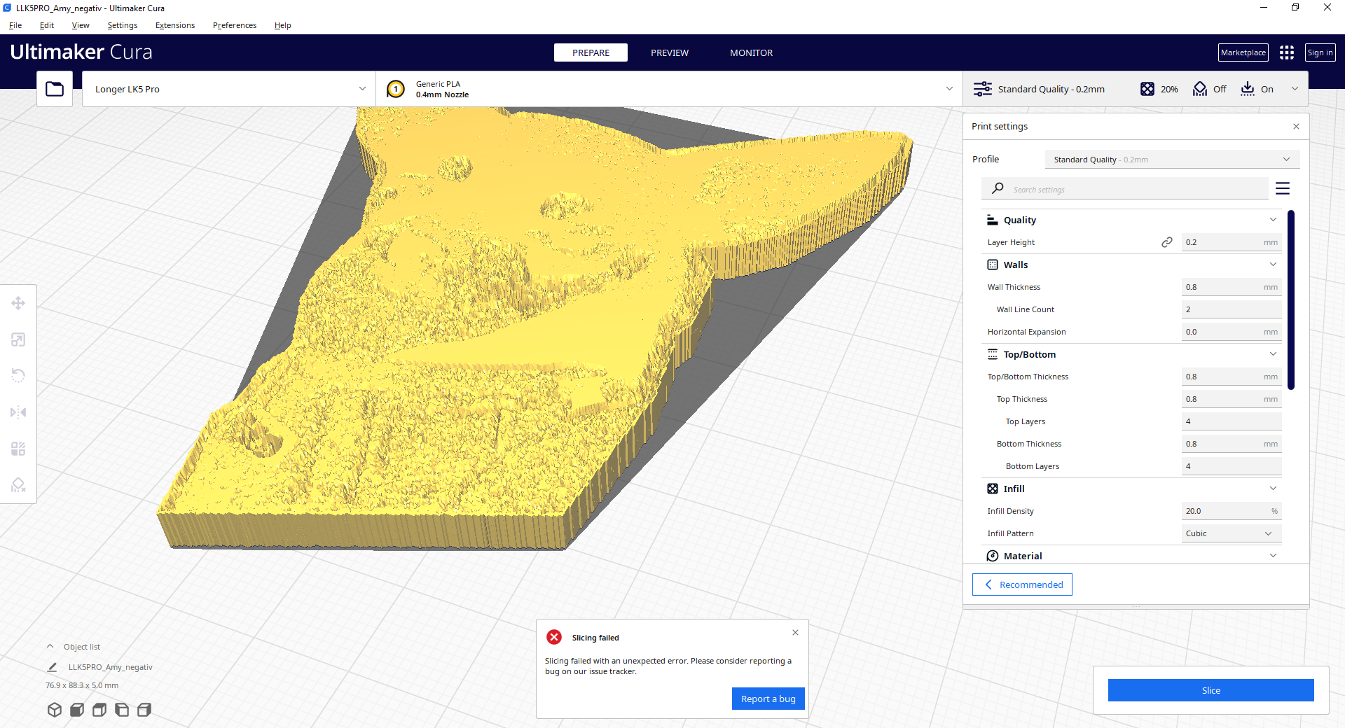The image size is (1345, 728).
Task: Click the Slice button
Action: [1210, 690]
